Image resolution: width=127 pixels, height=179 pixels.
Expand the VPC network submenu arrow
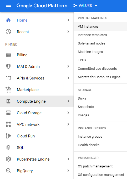[x=68, y=124]
